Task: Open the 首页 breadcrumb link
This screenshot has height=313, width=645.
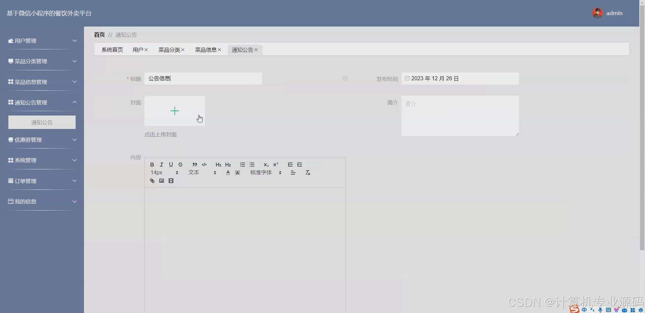Action: 99,35
